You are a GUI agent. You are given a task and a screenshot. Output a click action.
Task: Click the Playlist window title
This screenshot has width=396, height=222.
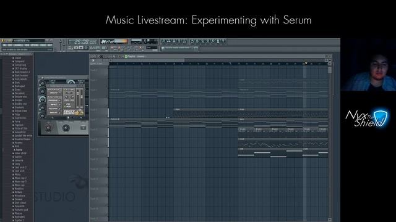[136, 56]
